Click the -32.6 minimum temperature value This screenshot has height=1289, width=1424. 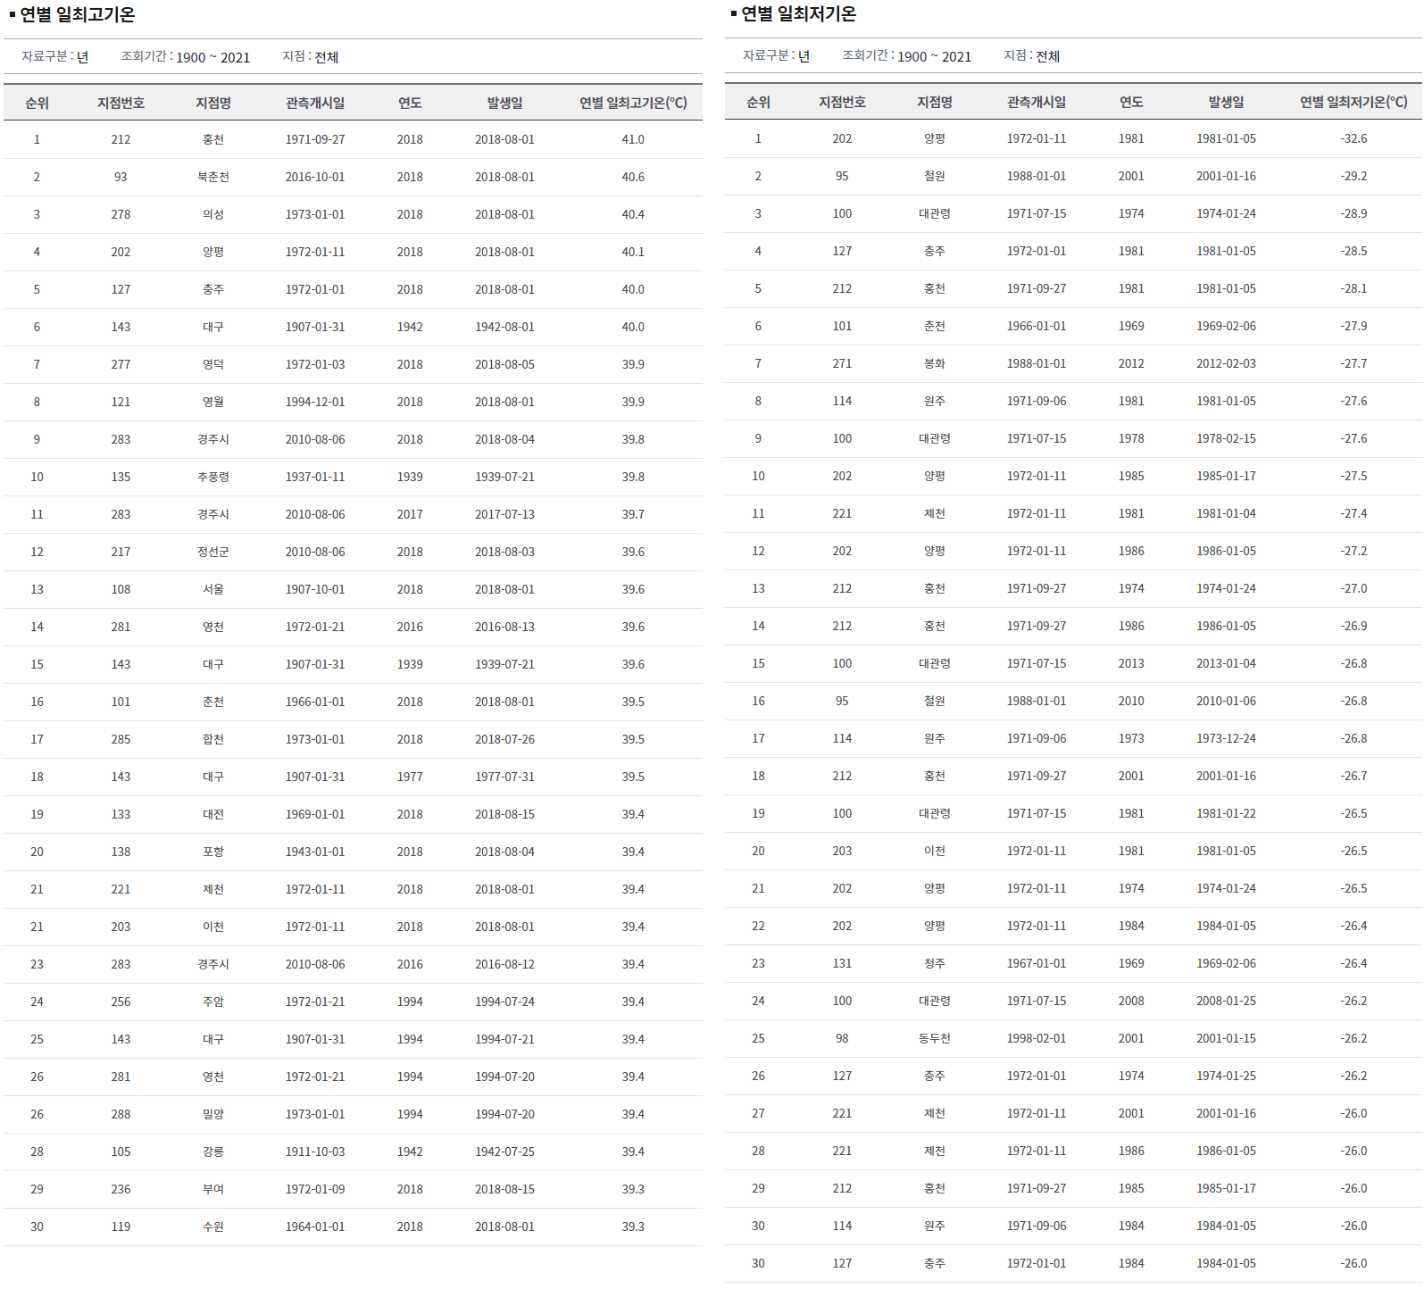click(x=1353, y=138)
